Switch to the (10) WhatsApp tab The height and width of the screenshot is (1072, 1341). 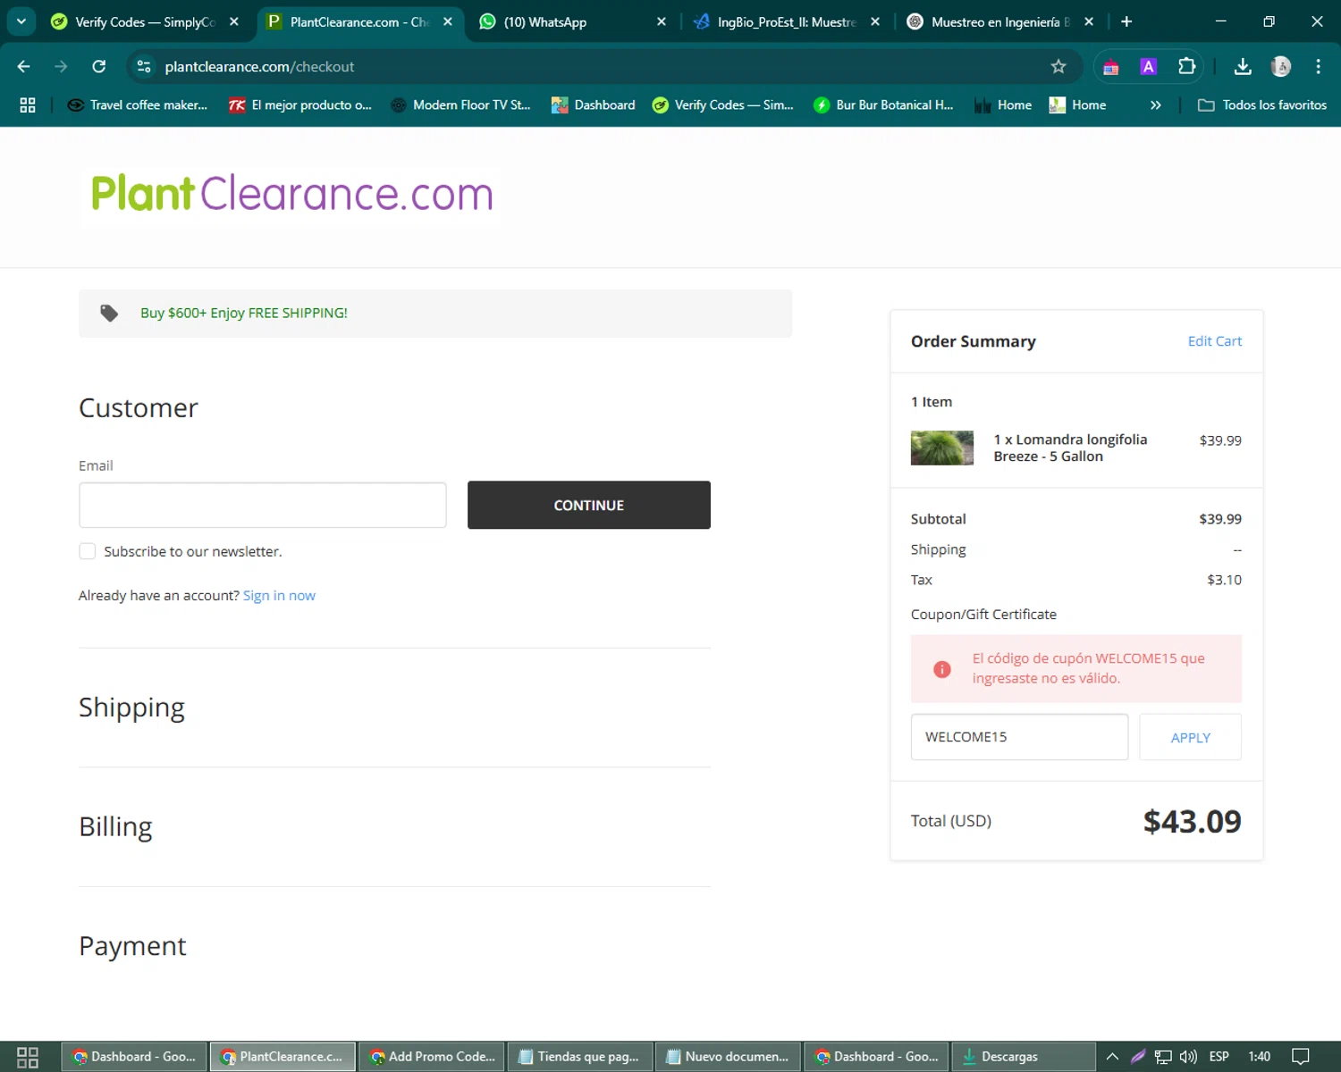coord(572,21)
